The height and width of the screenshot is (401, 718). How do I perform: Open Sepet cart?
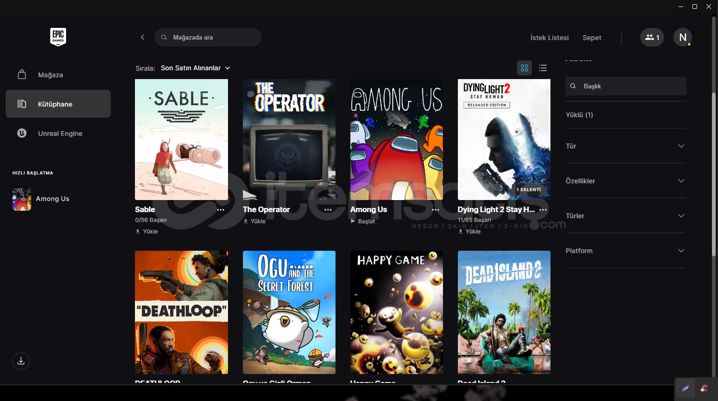tap(592, 38)
